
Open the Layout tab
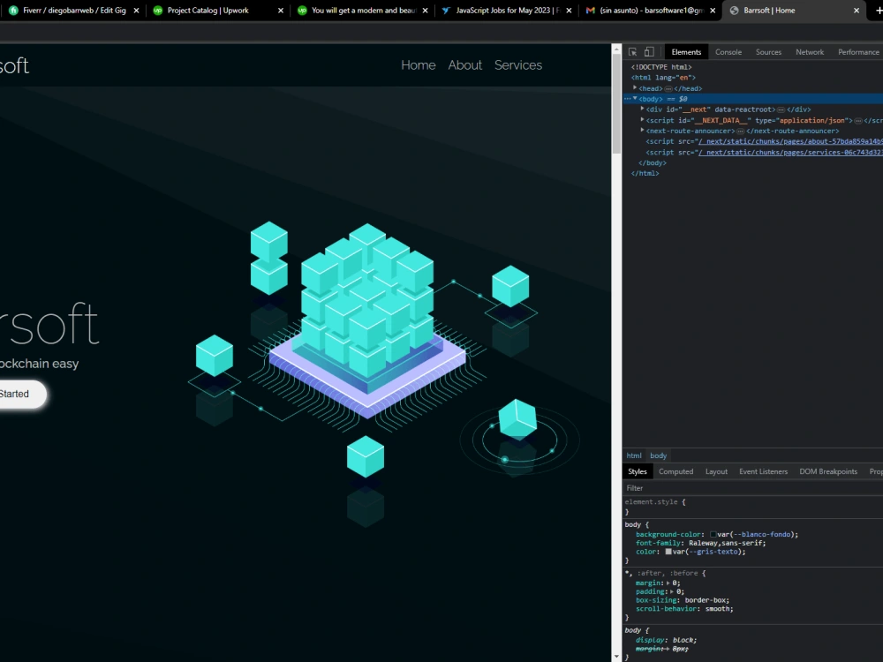716,471
